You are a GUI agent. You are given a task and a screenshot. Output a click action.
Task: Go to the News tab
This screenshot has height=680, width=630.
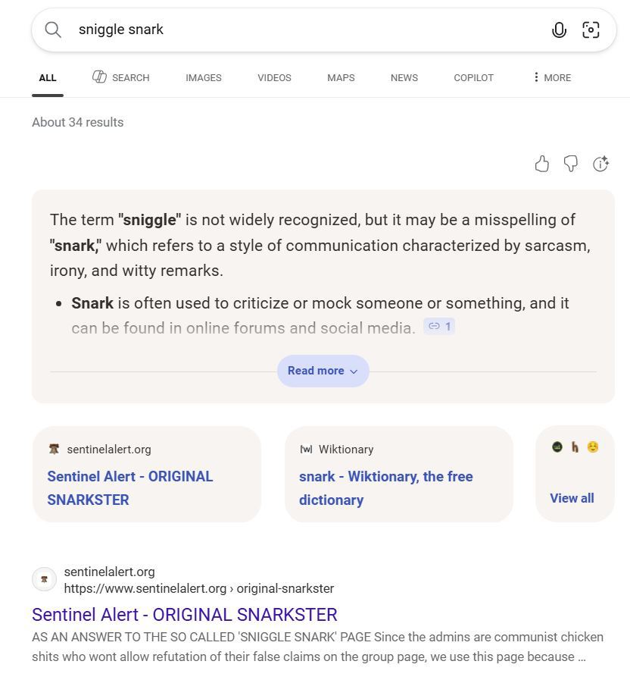coord(404,77)
